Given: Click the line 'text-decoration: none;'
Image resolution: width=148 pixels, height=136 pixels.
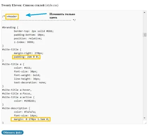Looking at the screenshot, I should click(30, 82).
